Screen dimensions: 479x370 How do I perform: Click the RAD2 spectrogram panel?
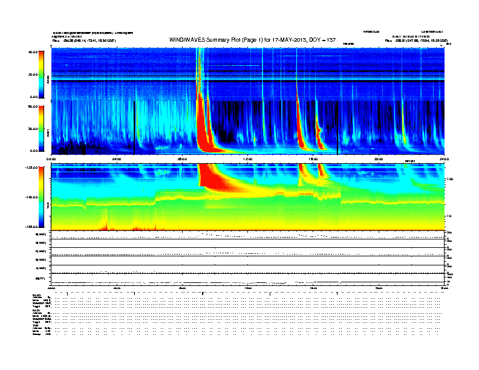pyautogui.click(x=248, y=74)
